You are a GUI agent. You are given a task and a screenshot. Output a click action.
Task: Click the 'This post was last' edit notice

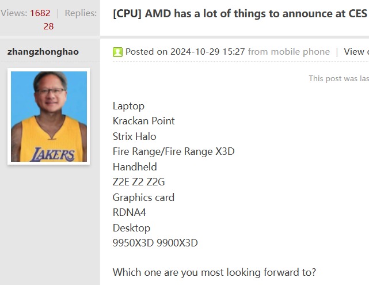coord(339,78)
